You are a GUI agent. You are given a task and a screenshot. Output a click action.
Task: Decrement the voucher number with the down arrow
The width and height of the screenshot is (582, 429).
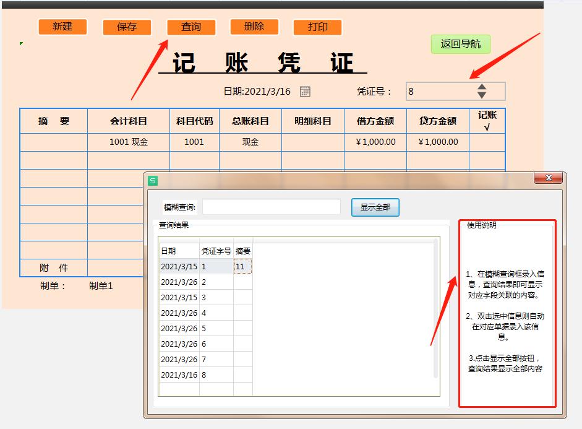[482, 94]
